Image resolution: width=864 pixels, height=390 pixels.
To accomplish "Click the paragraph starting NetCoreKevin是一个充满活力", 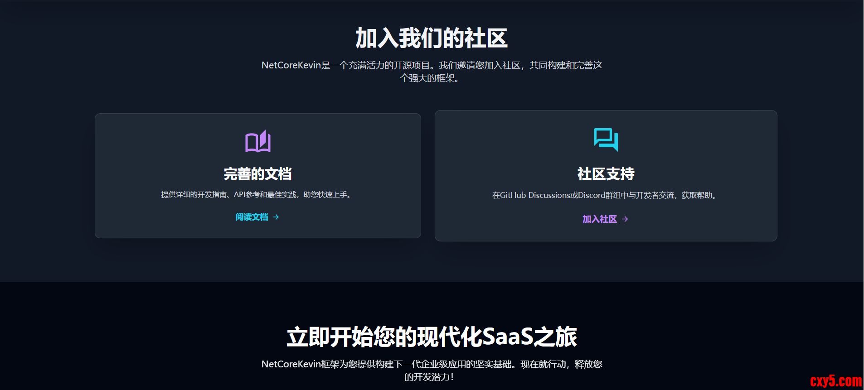I will [x=432, y=72].
